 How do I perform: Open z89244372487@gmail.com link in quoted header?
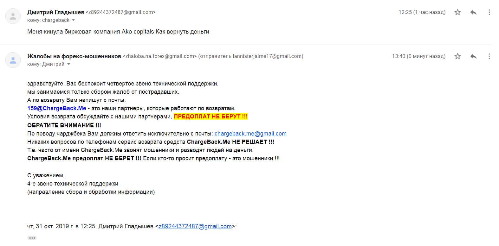tap(195, 226)
